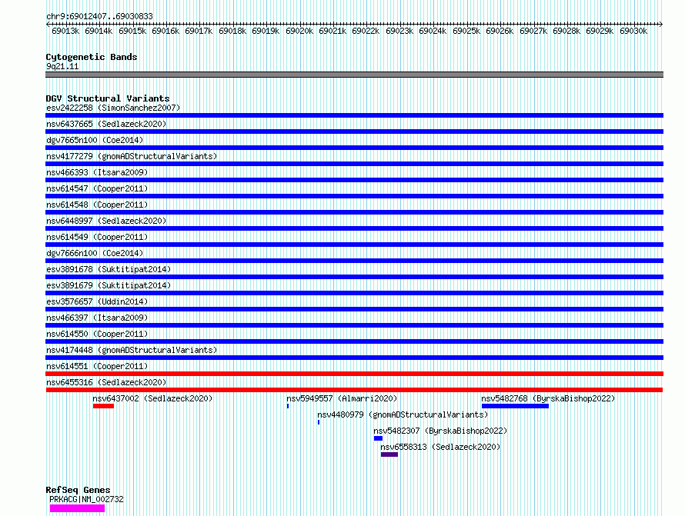The width and height of the screenshot is (685, 516).
Task: Click the dgv7665n100 (Coe2014) label
Action: pos(95,140)
